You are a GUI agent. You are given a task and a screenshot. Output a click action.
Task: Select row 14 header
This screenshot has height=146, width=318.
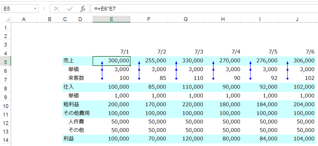[6, 140]
